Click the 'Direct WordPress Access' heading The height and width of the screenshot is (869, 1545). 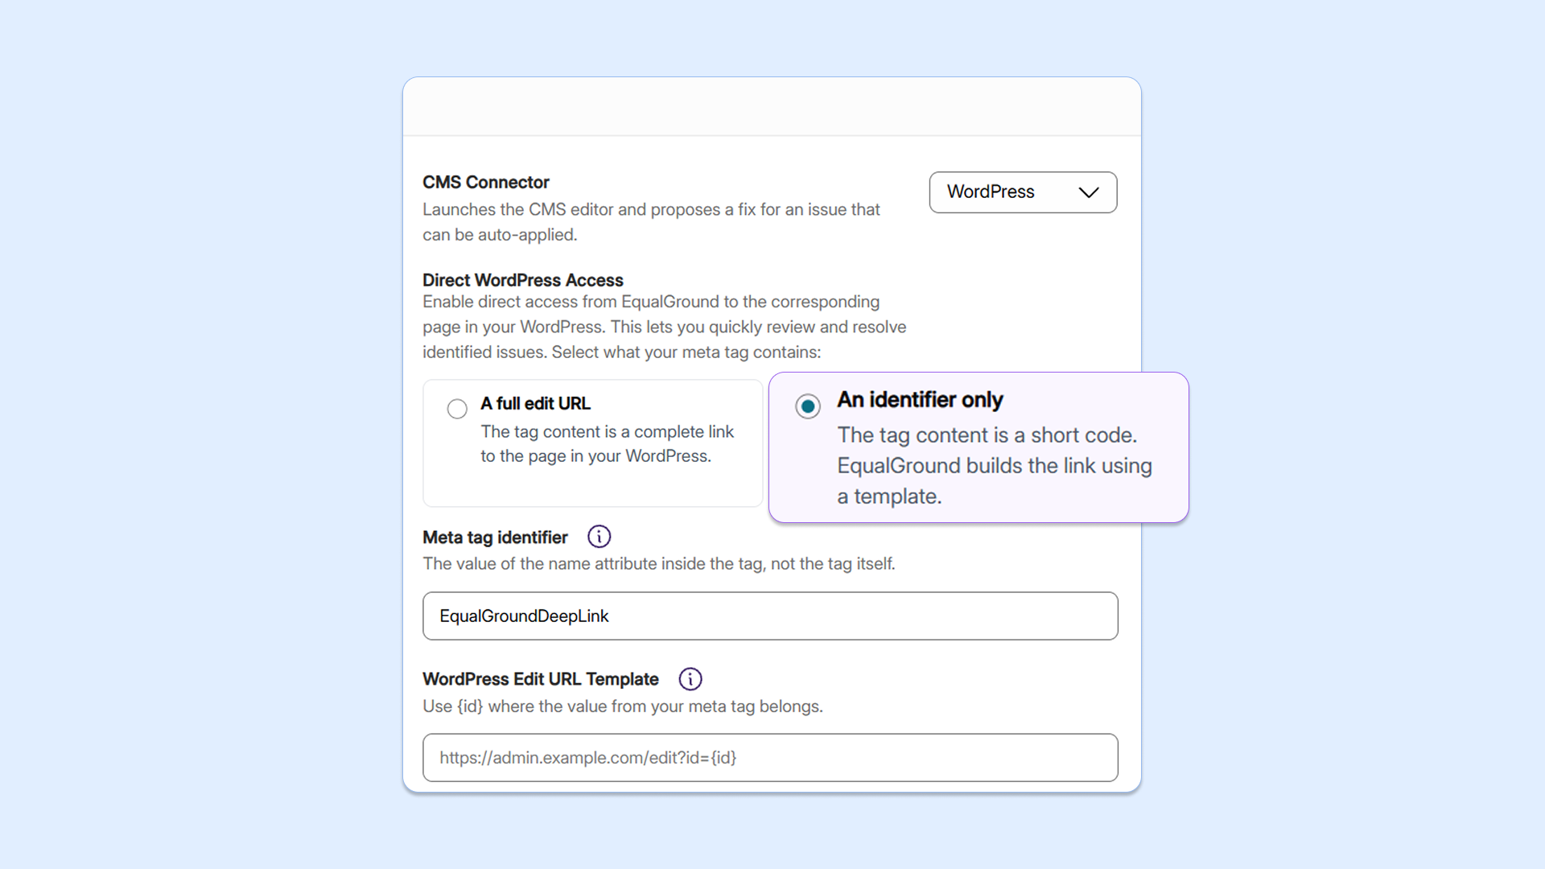click(x=523, y=280)
